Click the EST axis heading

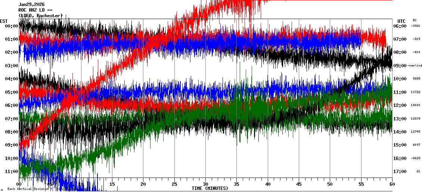(x=4, y=21)
